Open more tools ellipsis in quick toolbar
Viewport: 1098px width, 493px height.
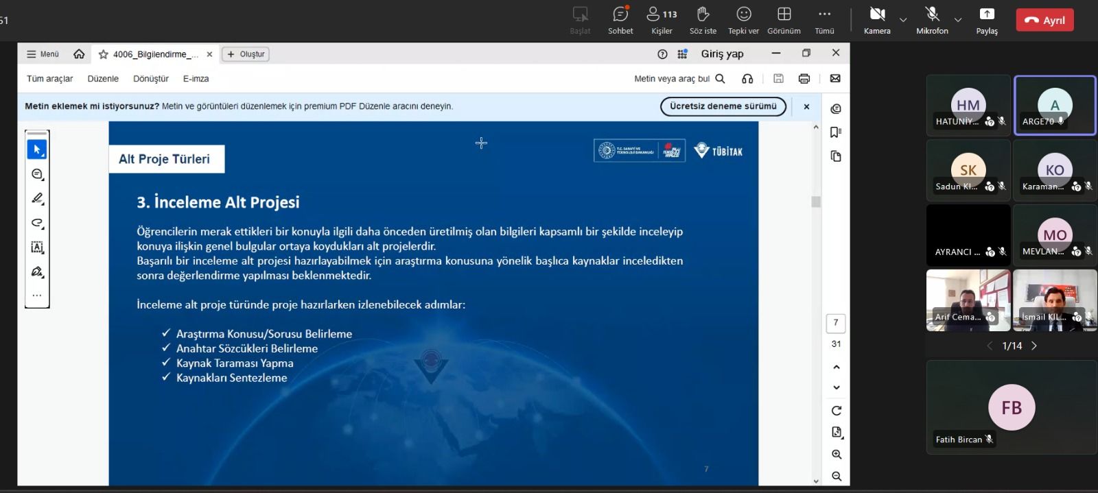coord(37,296)
